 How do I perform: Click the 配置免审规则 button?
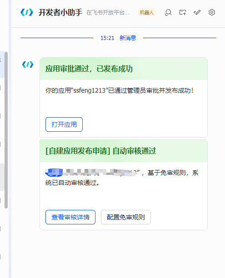tap(126, 217)
